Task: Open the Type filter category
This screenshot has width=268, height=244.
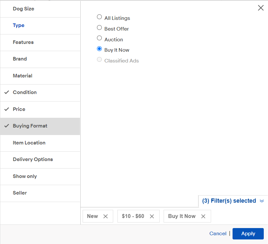Action: pyautogui.click(x=19, y=25)
